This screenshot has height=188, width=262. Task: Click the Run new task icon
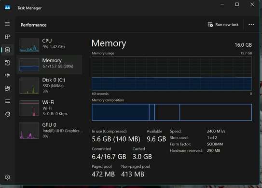(210, 25)
